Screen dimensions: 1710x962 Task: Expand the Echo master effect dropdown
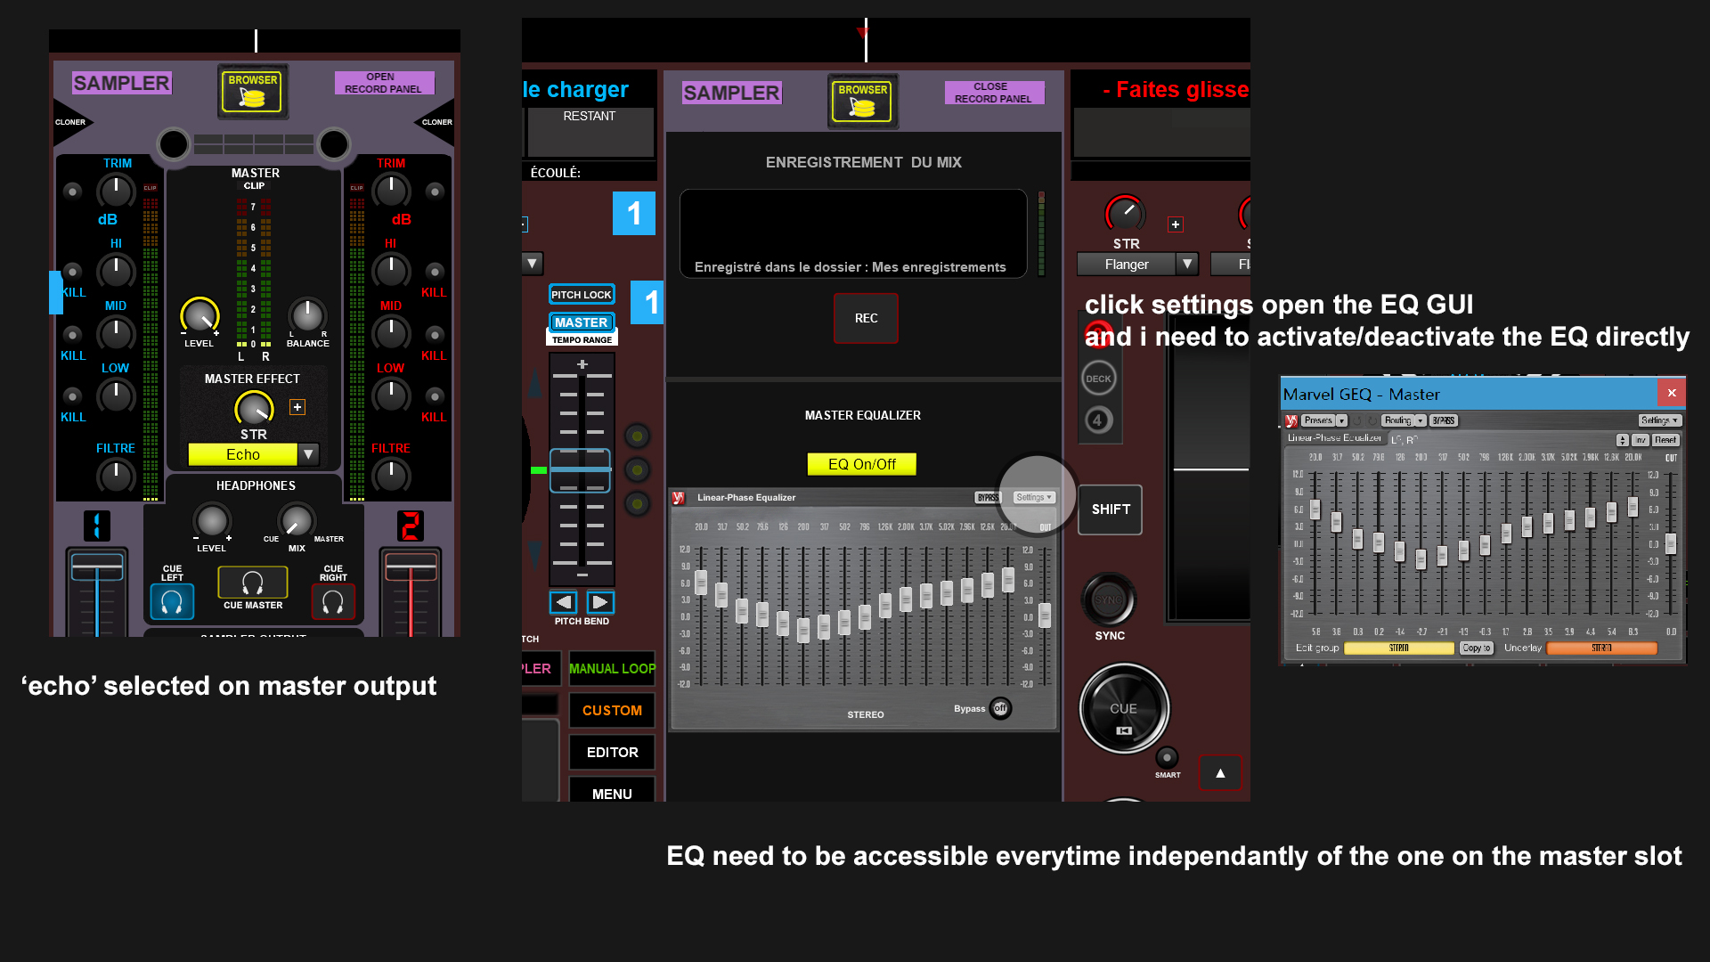coord(308,454)
